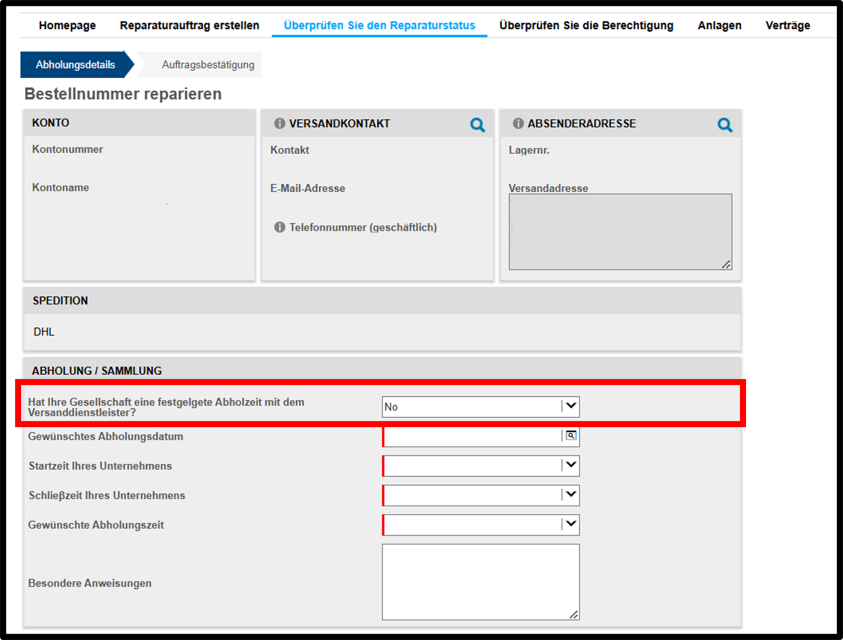843x640 pixels.
Task: Open Überprüfen Sie die Berechtigung menu
Action: point(586,26)
